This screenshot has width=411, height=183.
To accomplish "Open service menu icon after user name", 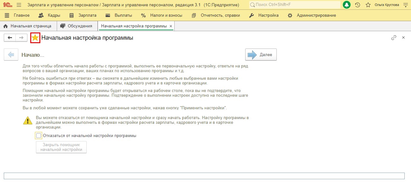I will (406, 5).
